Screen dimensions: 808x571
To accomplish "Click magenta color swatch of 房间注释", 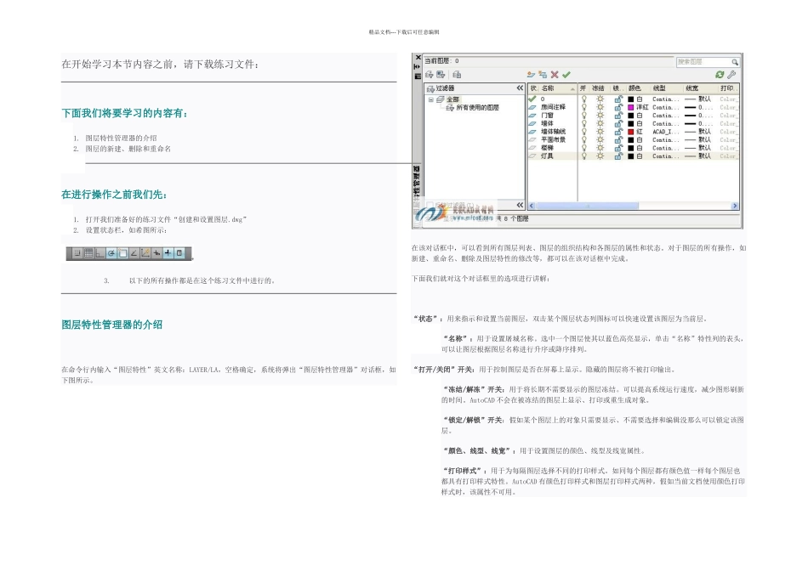I will [630, 107].
